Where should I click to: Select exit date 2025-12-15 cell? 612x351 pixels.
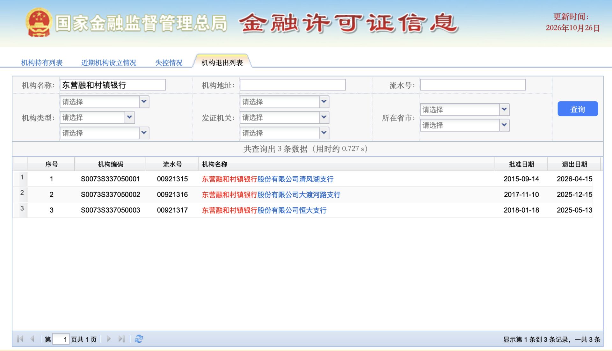pos(574,194)
